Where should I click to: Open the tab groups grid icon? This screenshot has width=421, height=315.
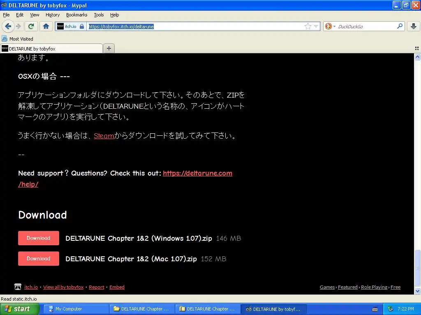(x=417, y=48)
